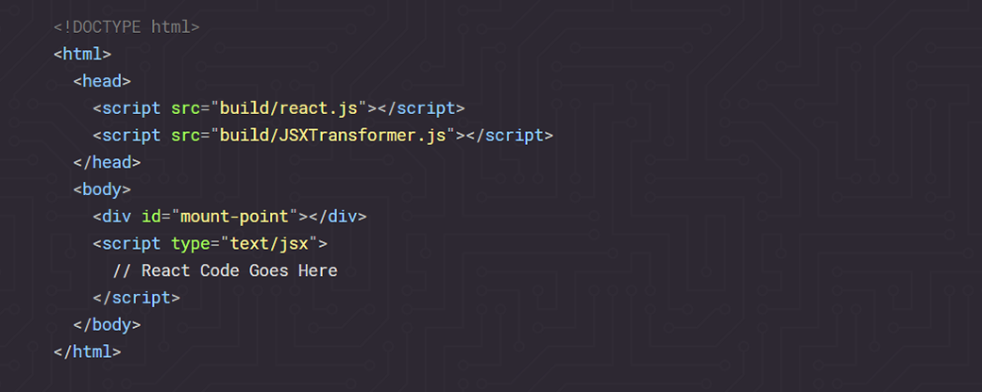This screenshot has height=392, width=982.
Task: Place cursor on the opening head tag
Action: (102, 81)
